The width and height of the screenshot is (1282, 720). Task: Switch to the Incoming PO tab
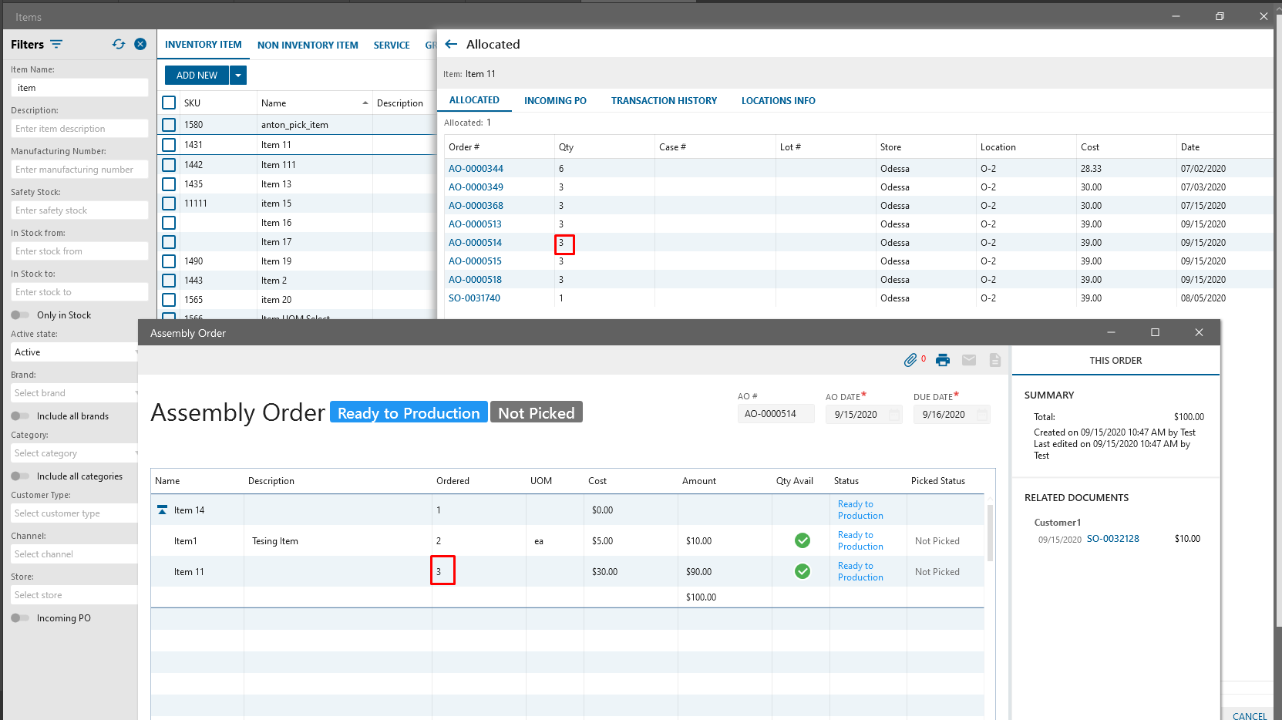click(555, 101)
